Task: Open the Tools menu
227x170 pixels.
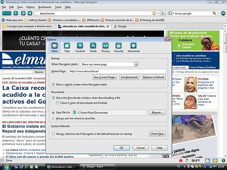Action: point(58,7)
